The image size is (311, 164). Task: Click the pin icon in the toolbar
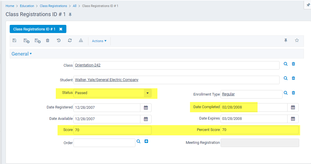point(286,40)
